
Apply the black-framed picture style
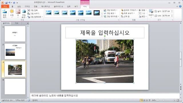click(97, 13)
